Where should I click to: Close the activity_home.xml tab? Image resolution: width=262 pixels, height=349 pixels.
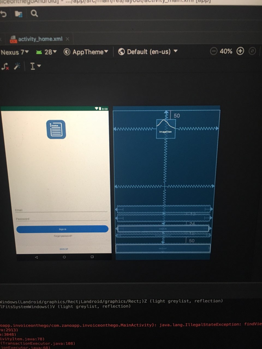67,39
